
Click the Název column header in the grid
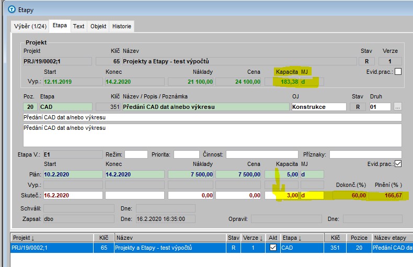170,238
